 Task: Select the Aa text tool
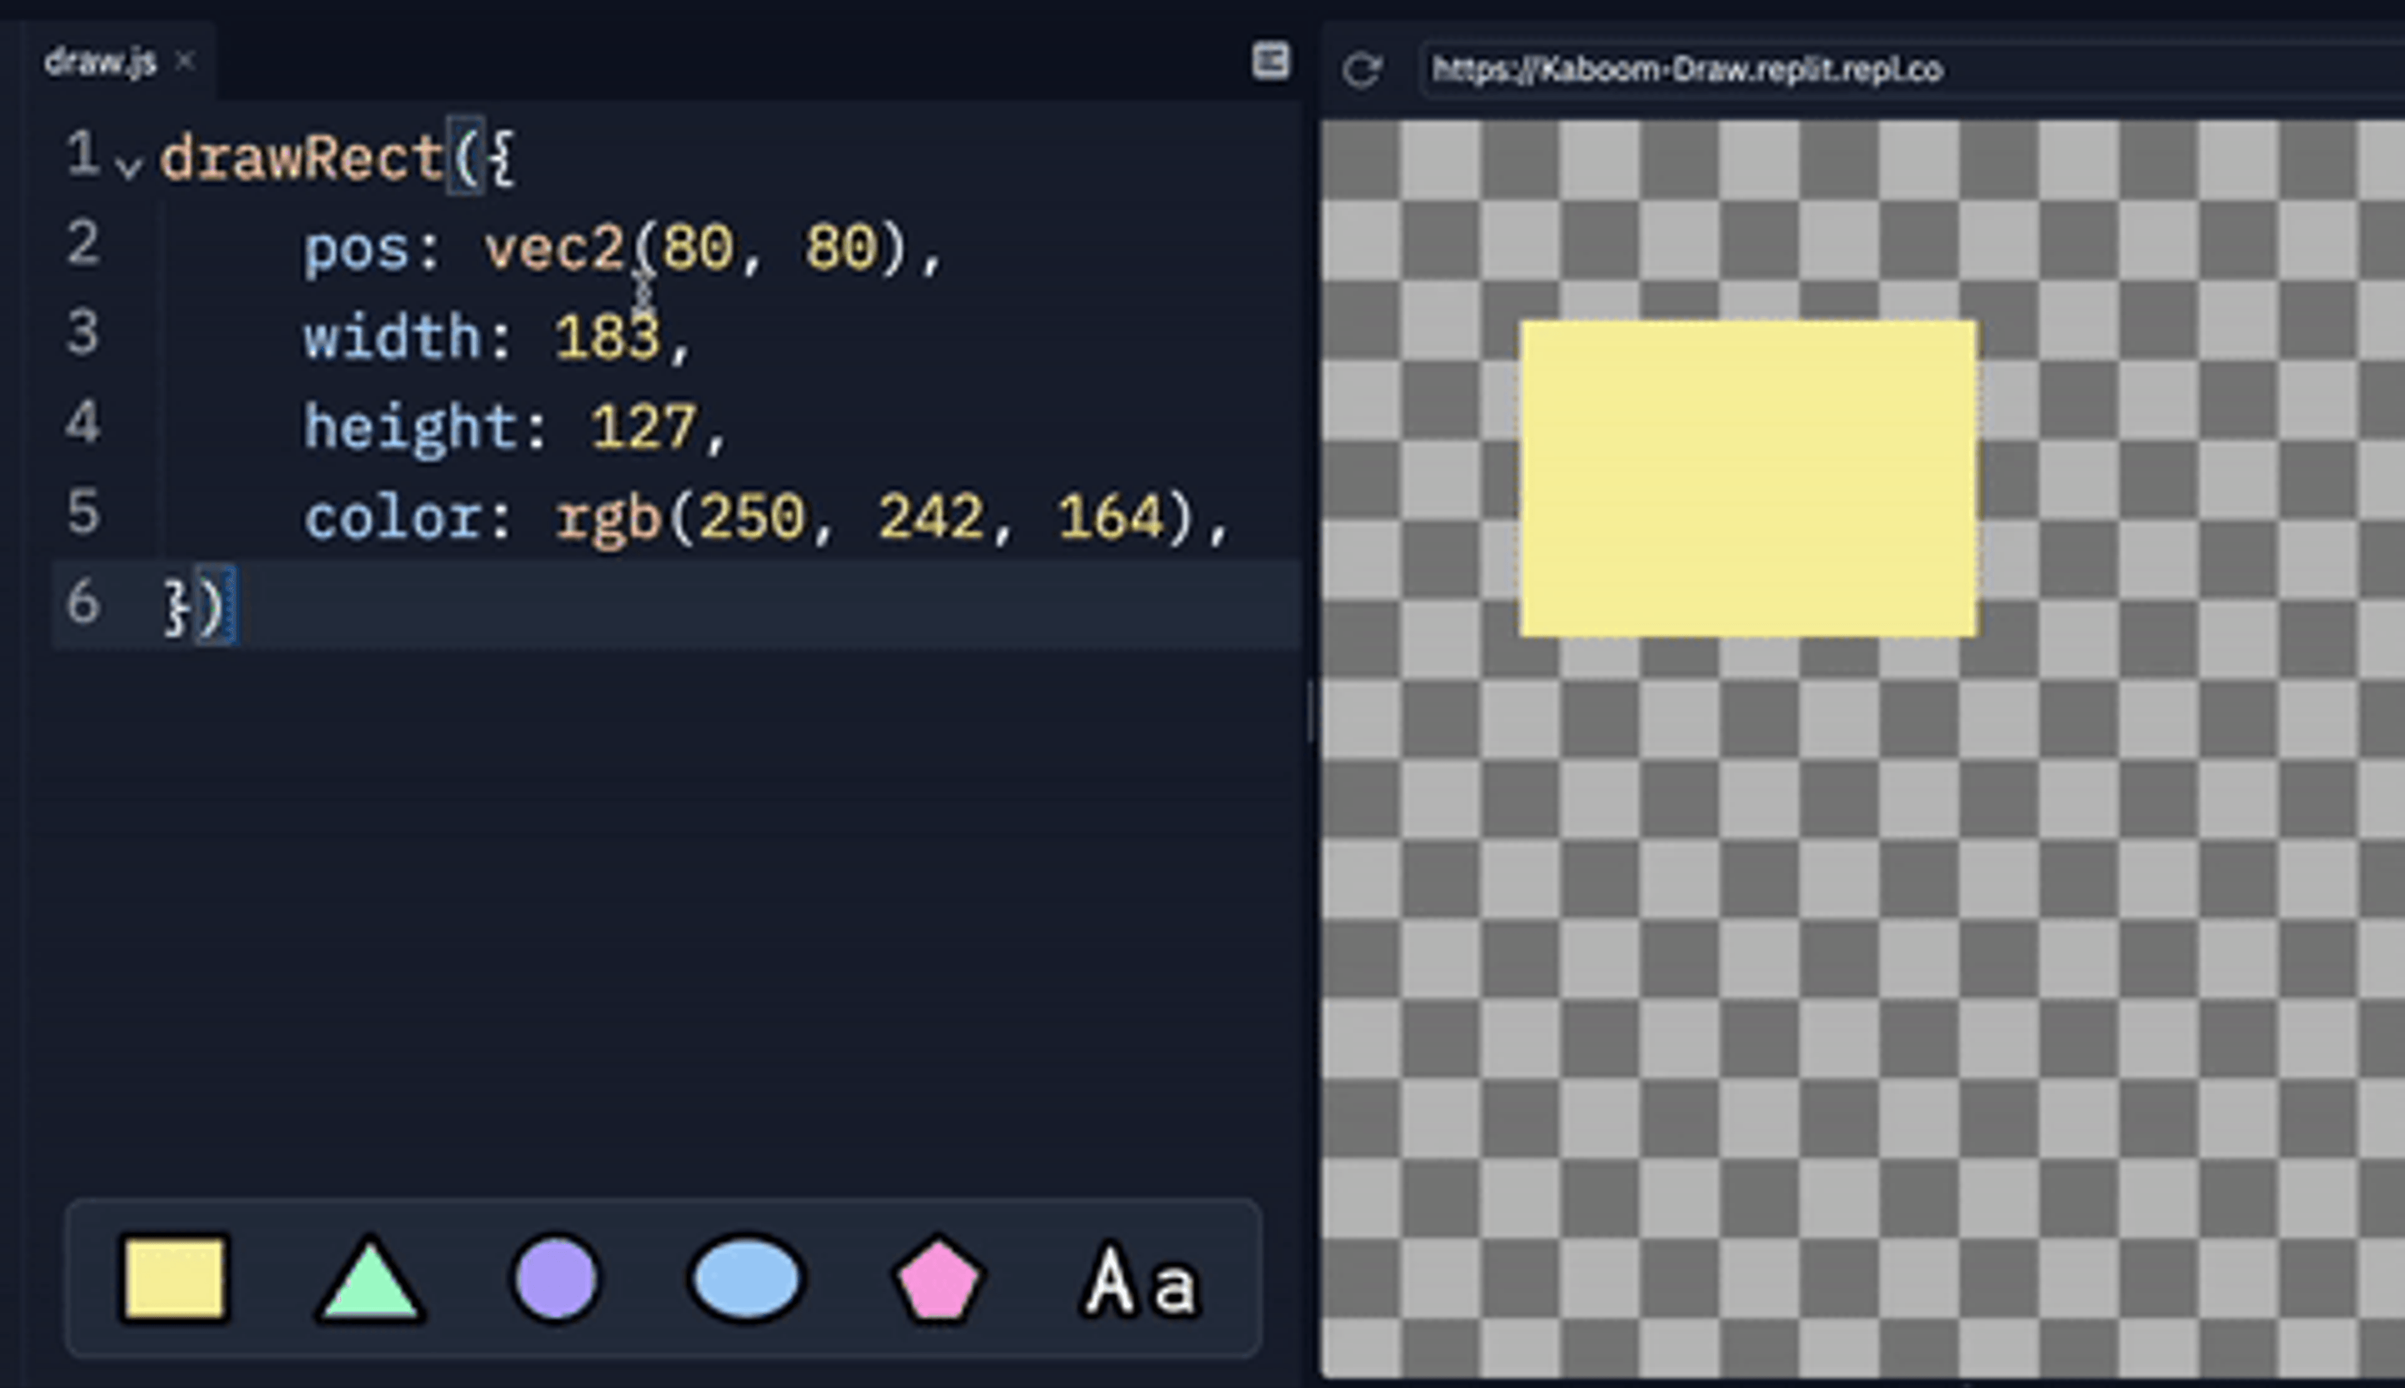click(x=1140, y=1280)
